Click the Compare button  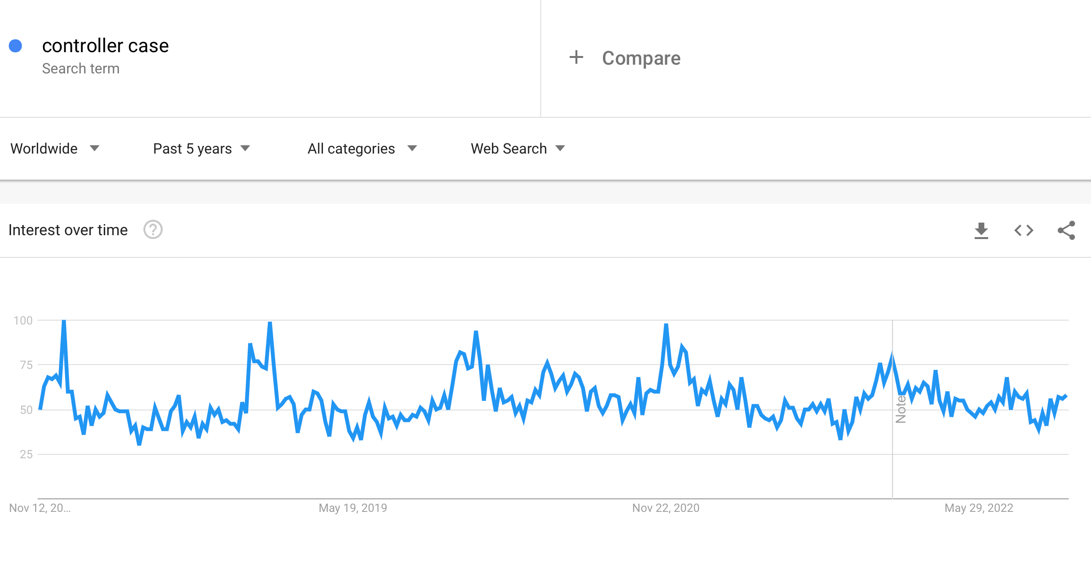(x=641, y=58)
